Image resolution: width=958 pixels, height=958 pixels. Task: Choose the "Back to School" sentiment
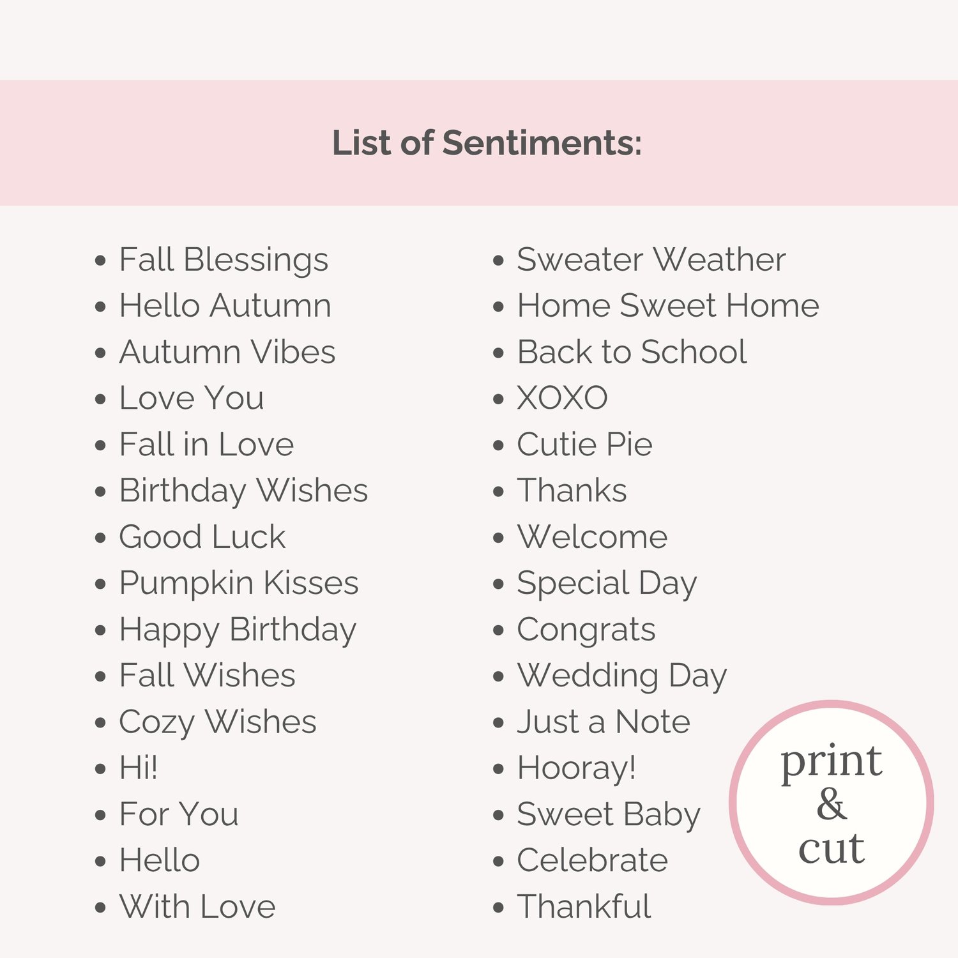(x=632, y=353)
